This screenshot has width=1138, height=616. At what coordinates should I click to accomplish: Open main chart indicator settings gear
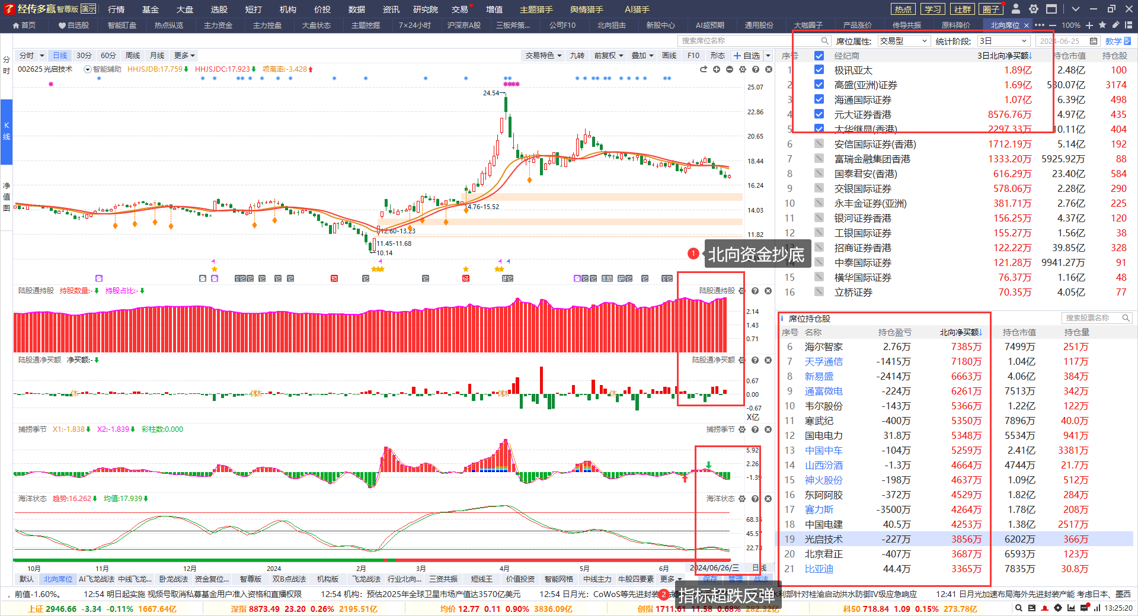743,69
